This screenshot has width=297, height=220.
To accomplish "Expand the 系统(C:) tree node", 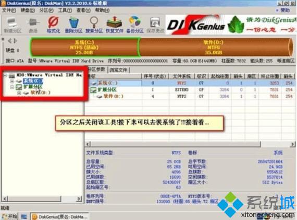I will 12,82.
